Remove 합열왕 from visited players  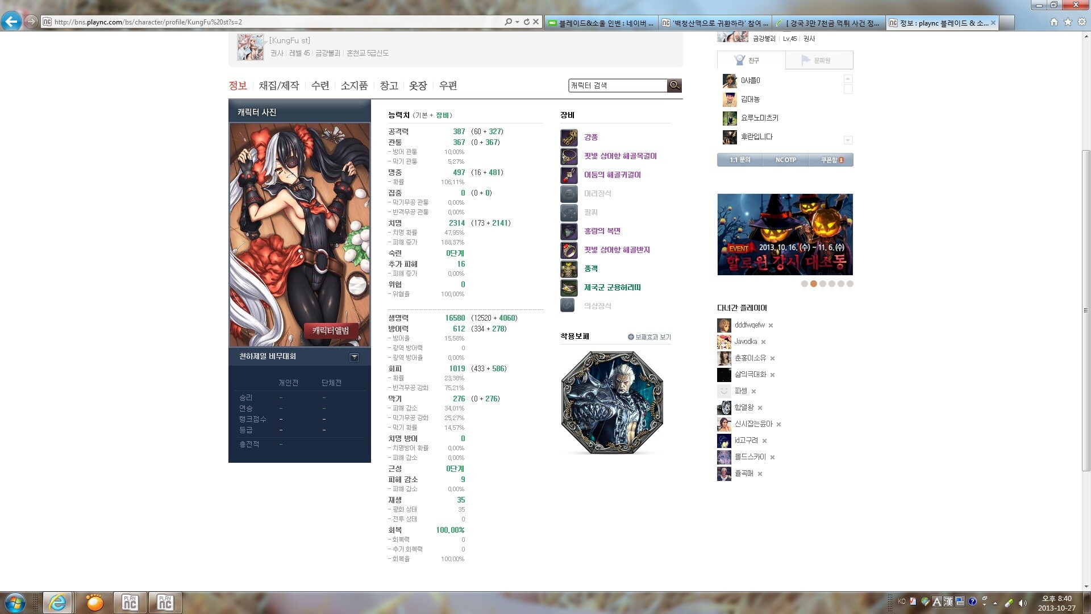tap(760, 408)
